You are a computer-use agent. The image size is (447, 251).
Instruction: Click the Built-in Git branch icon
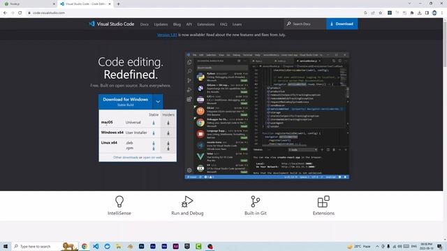click(256, 201)
